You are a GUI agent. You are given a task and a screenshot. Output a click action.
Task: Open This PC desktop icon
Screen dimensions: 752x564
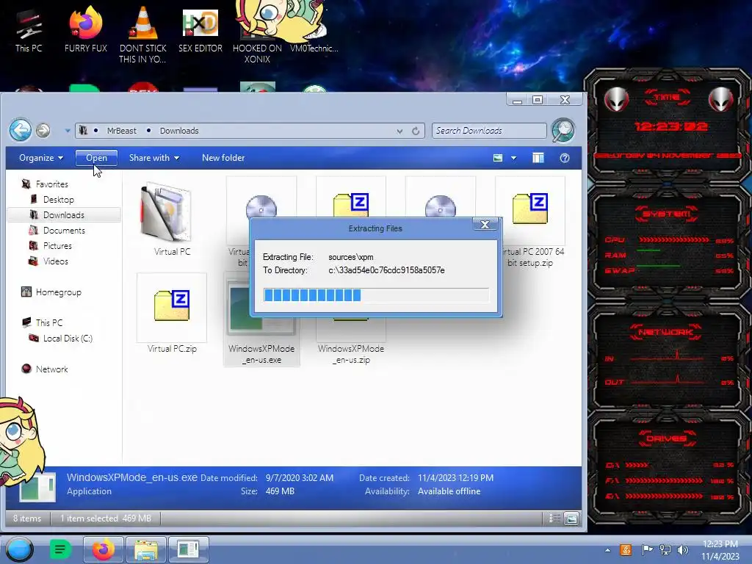click(29, 31)
